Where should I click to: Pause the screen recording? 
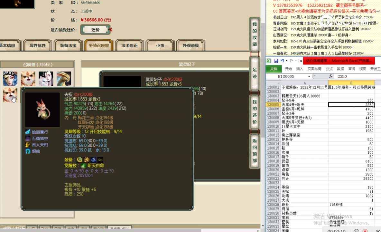point(356,230)
